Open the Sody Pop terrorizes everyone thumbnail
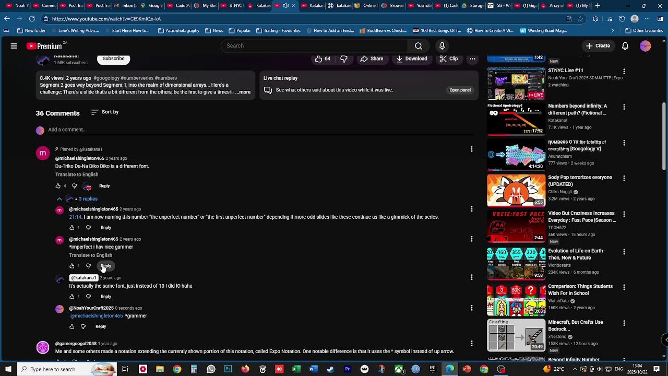Viewport: 668px width, 376px height. click(x=516, y=191)
